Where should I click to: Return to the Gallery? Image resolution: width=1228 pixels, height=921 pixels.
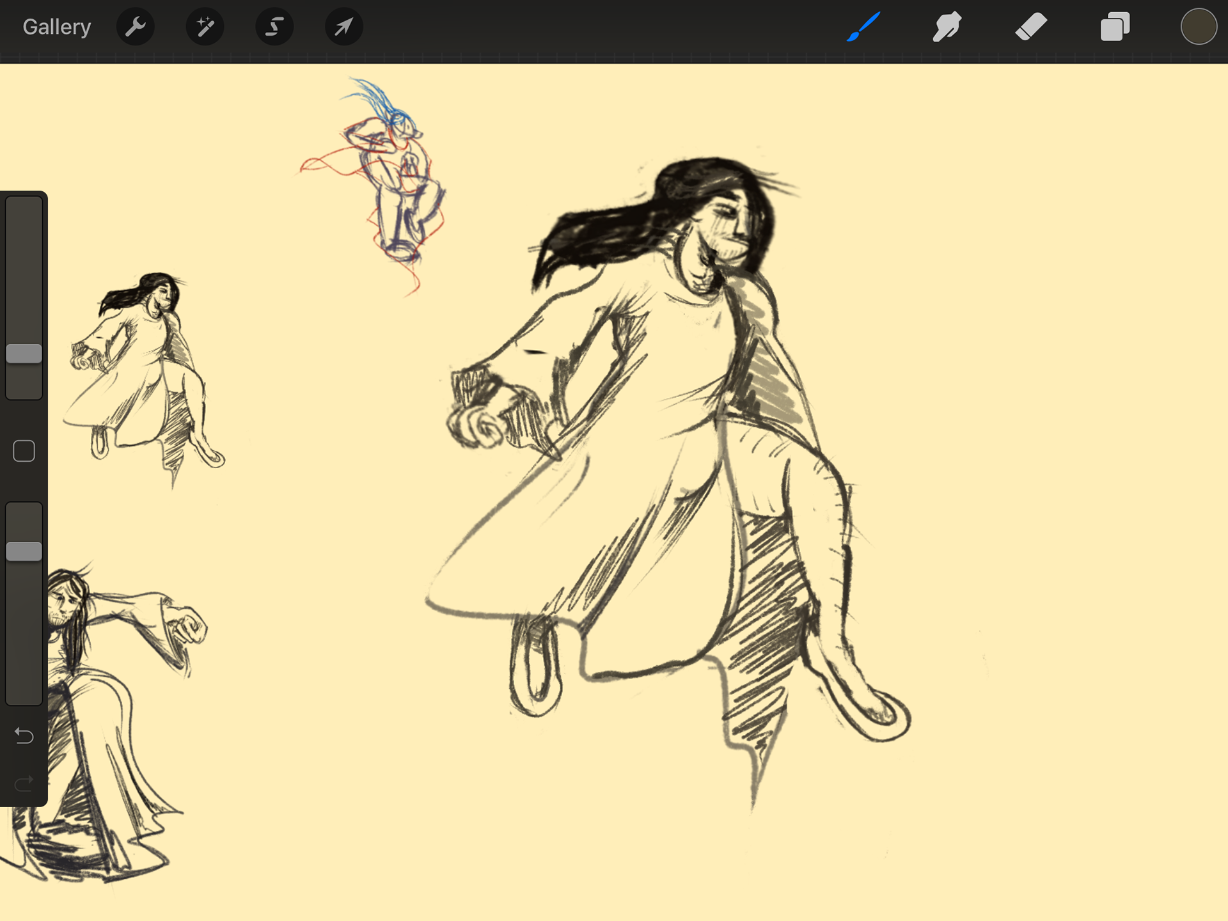(57, 27)
